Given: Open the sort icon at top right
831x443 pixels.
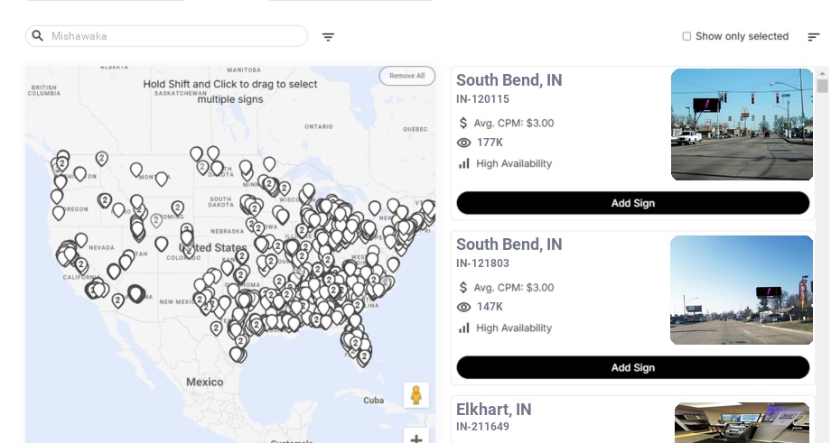Looking at the screenshot, I should [x=814, y=37].
